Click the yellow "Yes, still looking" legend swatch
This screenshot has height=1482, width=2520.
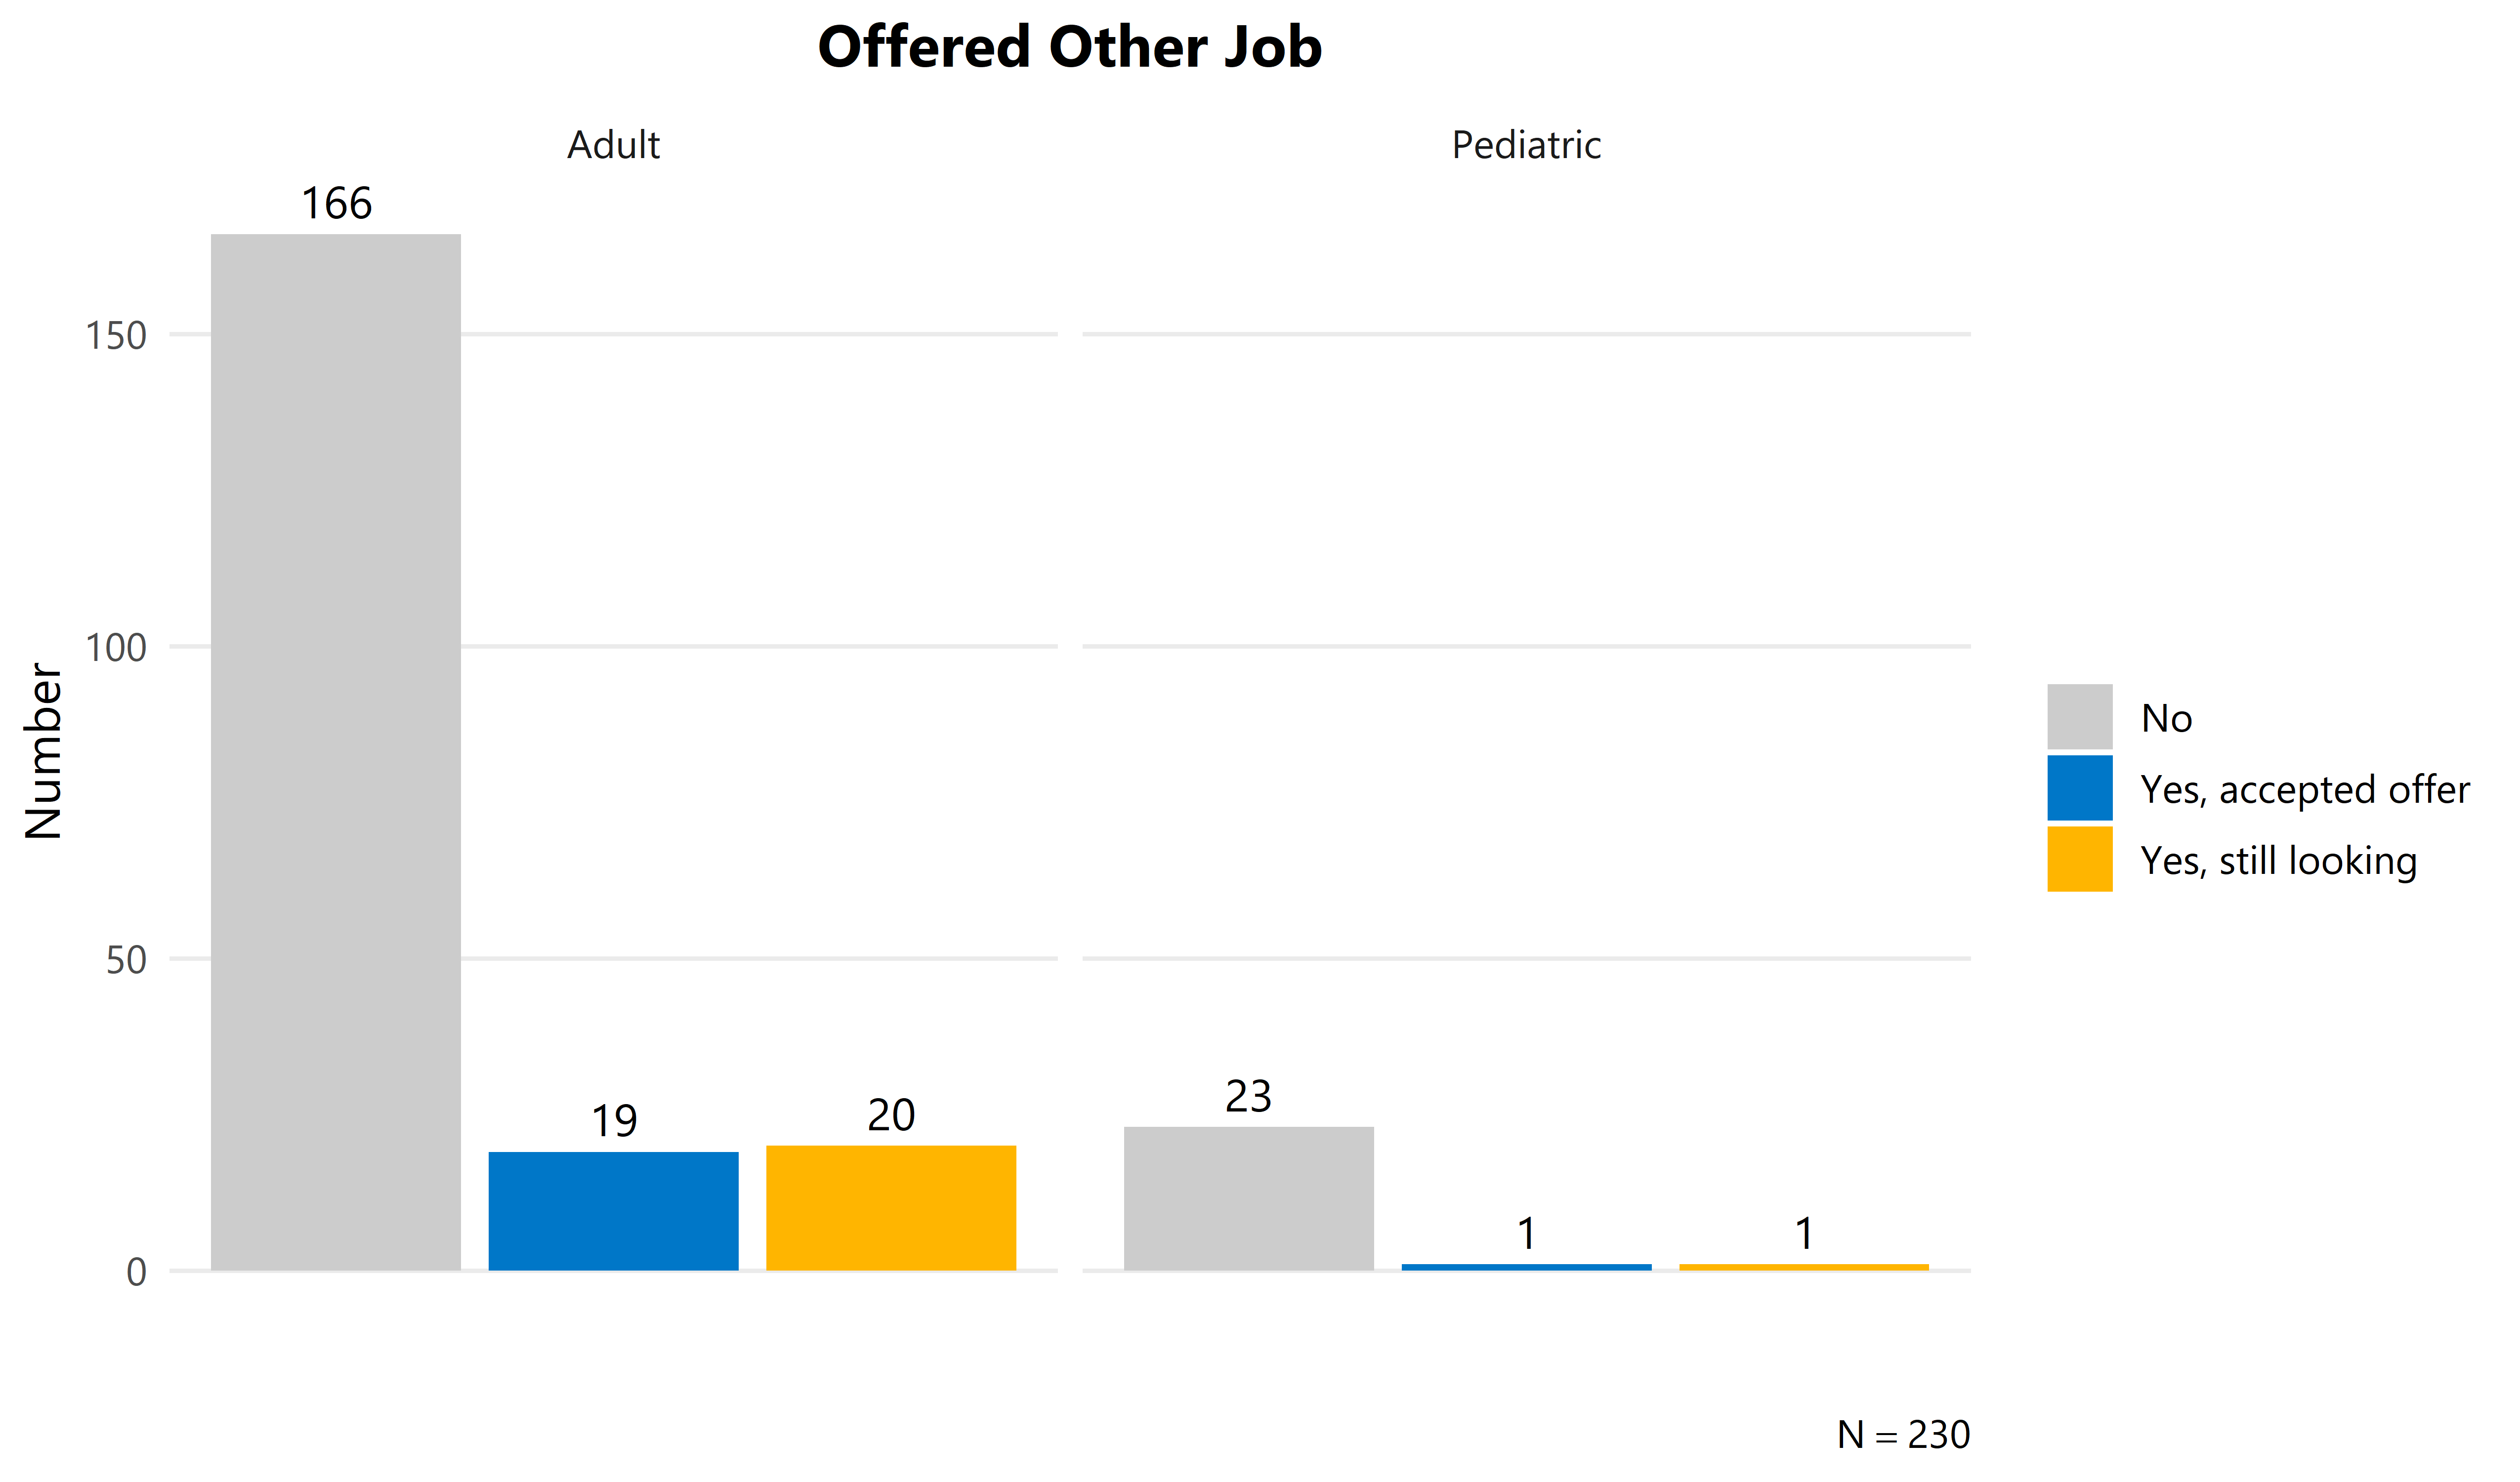pyautogui.click(x=2079, y=859)
